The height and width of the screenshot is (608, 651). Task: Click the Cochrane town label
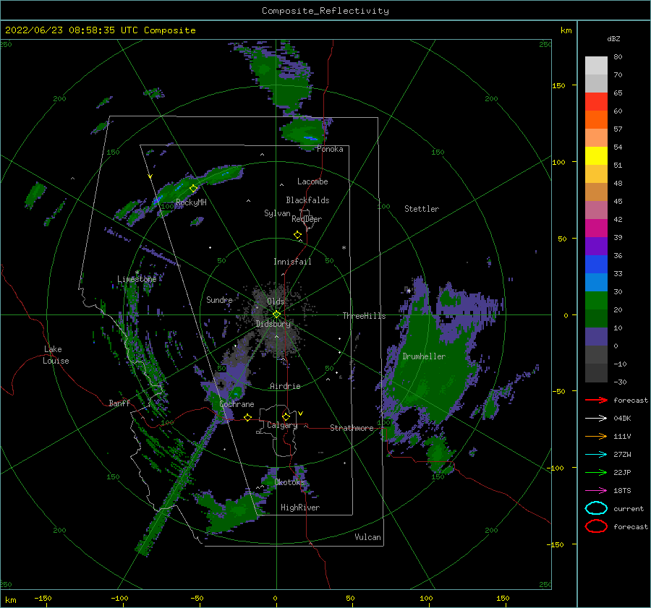pos(237,404)
